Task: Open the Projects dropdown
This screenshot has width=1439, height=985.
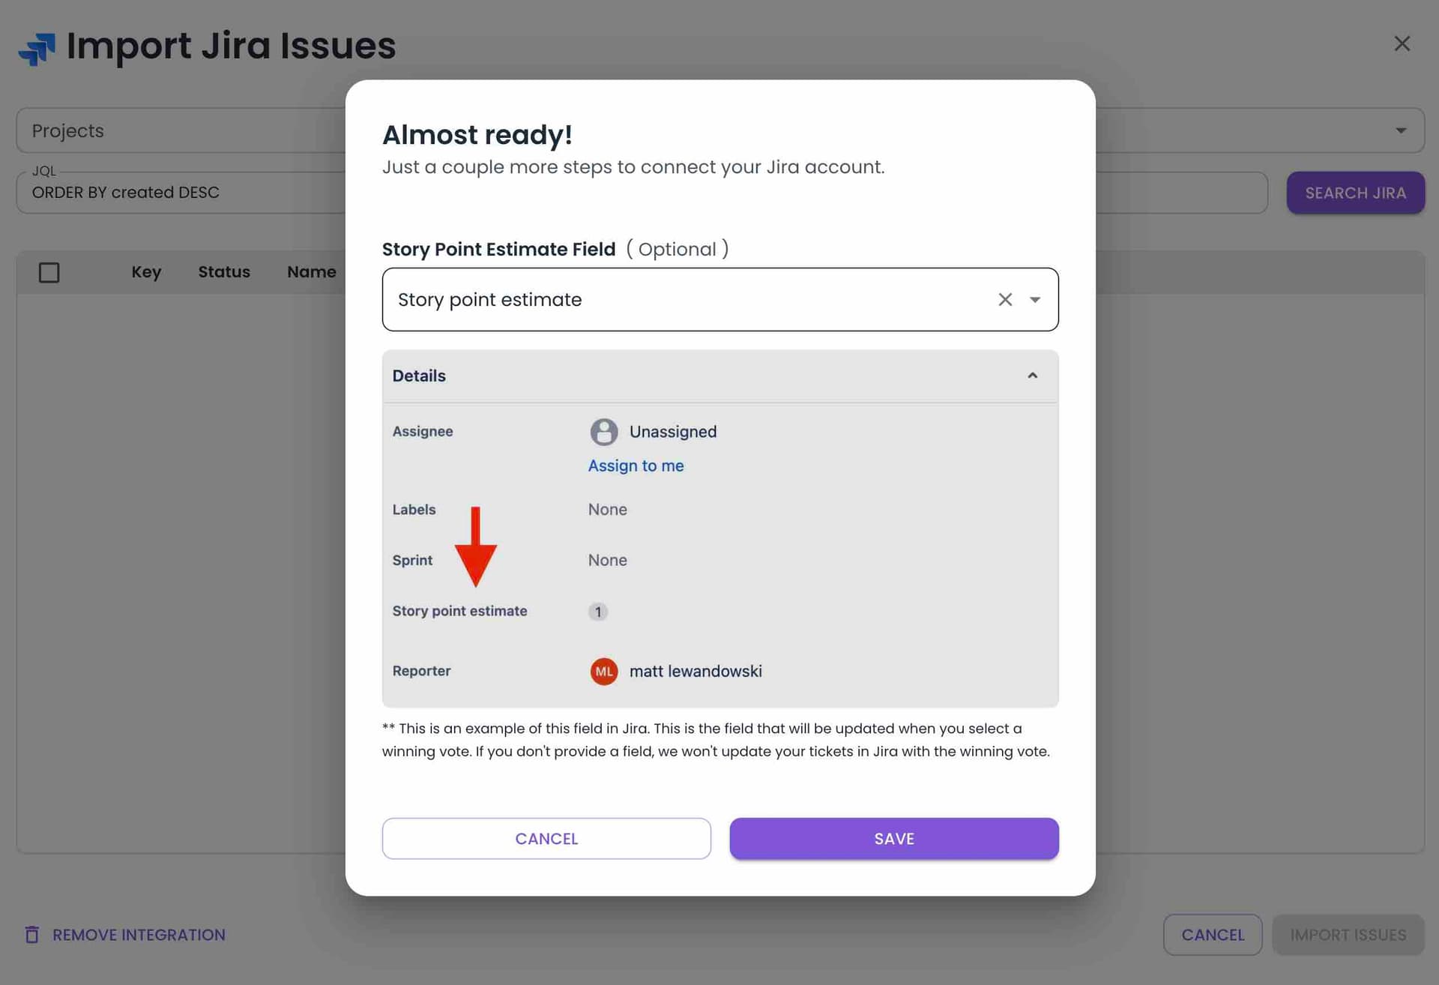Action: click(1402, 130)
